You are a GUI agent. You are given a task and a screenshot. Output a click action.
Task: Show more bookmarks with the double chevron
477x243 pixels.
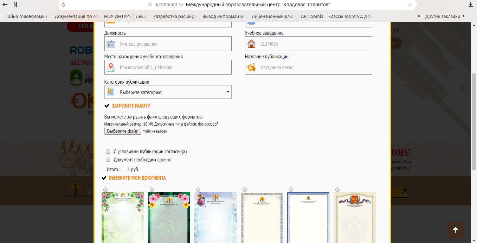click(x=419, y=16)
